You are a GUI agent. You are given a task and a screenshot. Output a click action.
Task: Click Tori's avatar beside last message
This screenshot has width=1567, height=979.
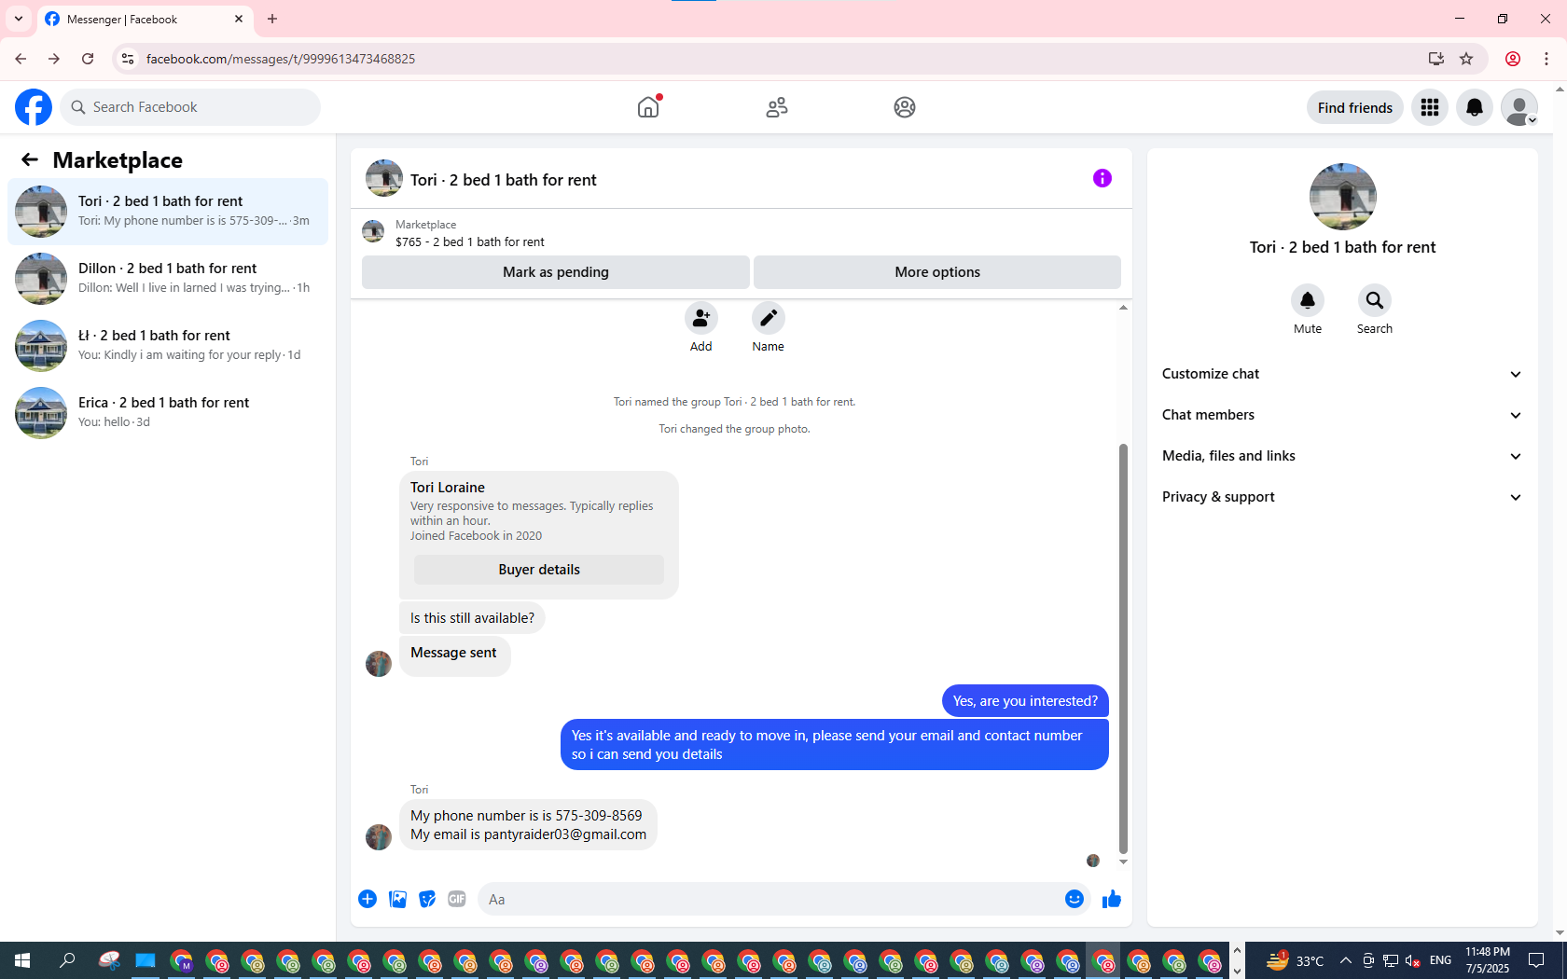[x=379, y=836]
